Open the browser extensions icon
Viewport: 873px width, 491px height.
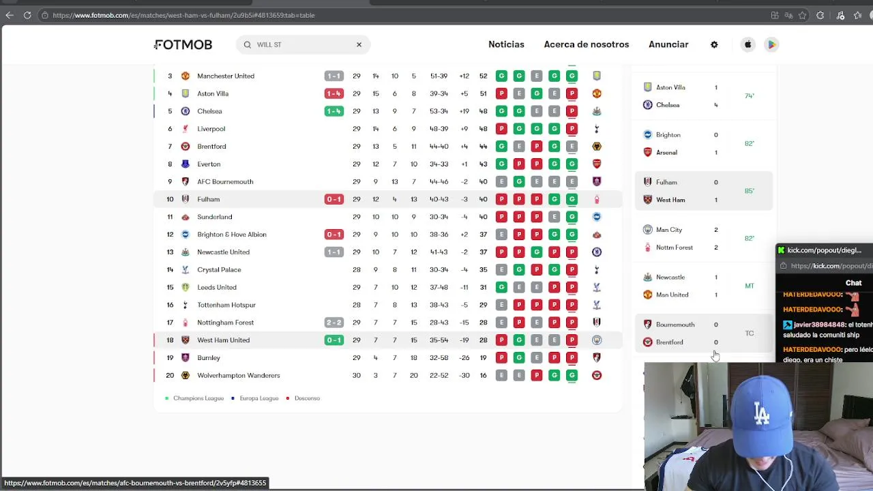click(820, 15)
